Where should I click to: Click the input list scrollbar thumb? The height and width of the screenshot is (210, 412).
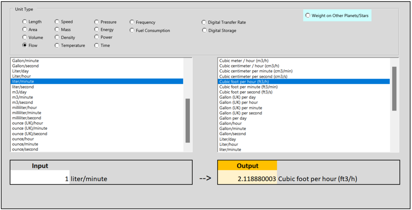pyautogui.click(x=188, y=120)
